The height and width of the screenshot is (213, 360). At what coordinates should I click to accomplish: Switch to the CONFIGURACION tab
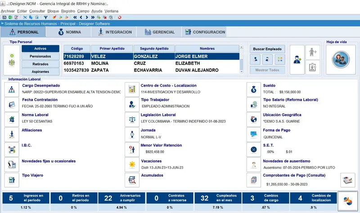(x=204, y=32)
